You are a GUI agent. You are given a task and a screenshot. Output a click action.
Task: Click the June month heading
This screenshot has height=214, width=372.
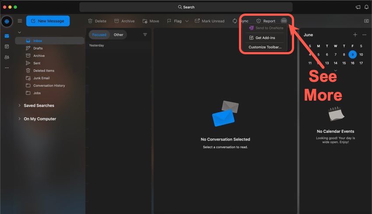[x=308, y=35]
